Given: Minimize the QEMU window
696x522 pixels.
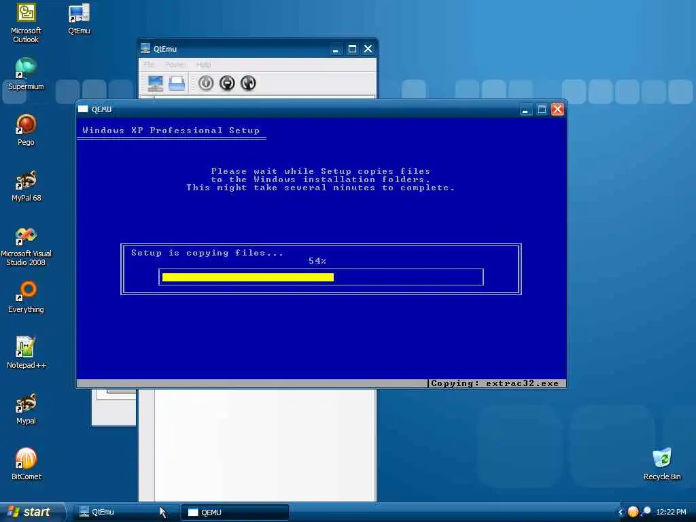Looking at the screenshot, I should tap(525, 109).
